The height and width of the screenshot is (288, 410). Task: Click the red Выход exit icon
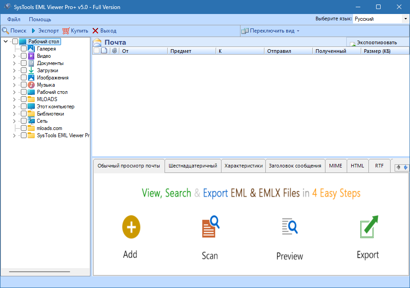point(96,31)
